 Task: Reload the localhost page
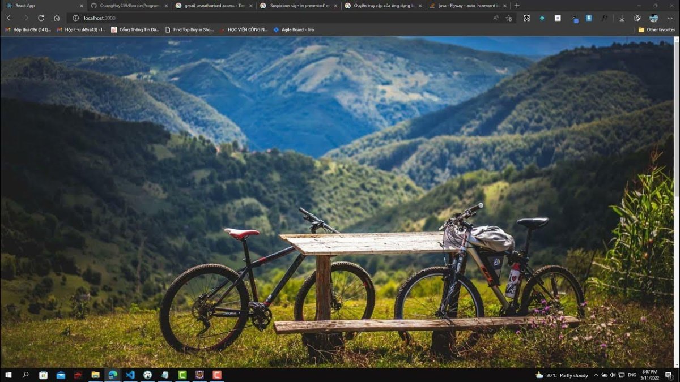coord(41,18)
